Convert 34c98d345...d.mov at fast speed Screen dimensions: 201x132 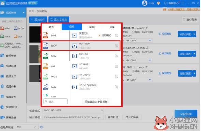pos(186,54)
